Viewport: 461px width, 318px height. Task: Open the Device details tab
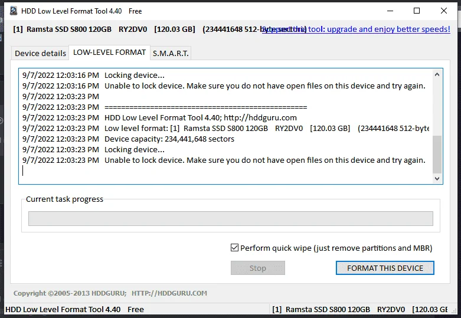point(40,53)
